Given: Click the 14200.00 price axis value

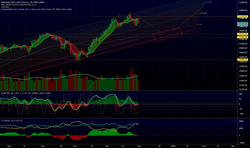Looking at the screenshot, I should (243, 66).
